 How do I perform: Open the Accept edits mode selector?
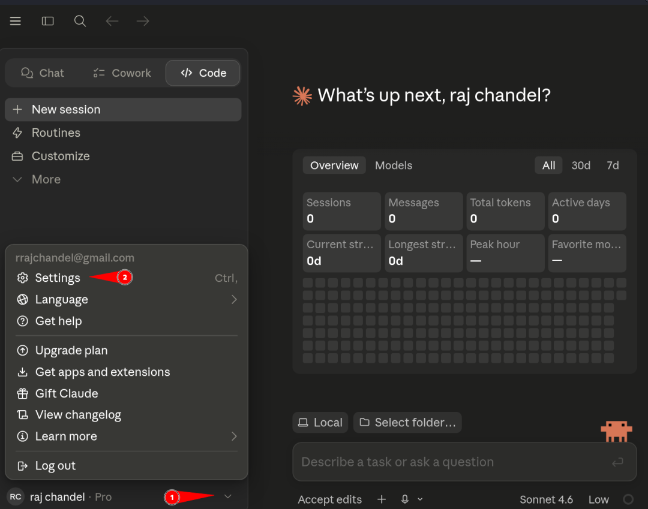tap(330, 499)
